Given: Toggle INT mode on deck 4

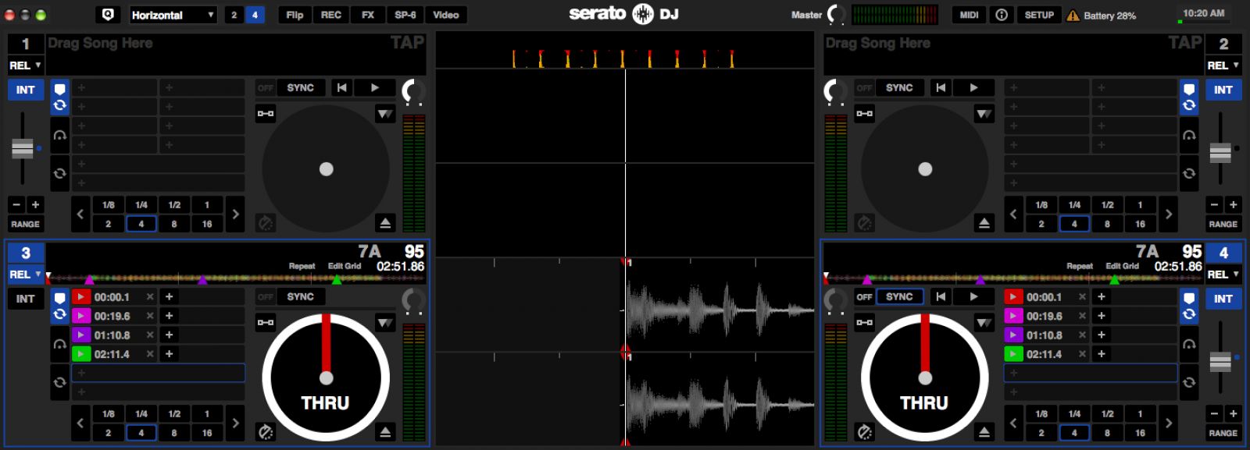Looking at the screenshot, I should click(1223, 299).
